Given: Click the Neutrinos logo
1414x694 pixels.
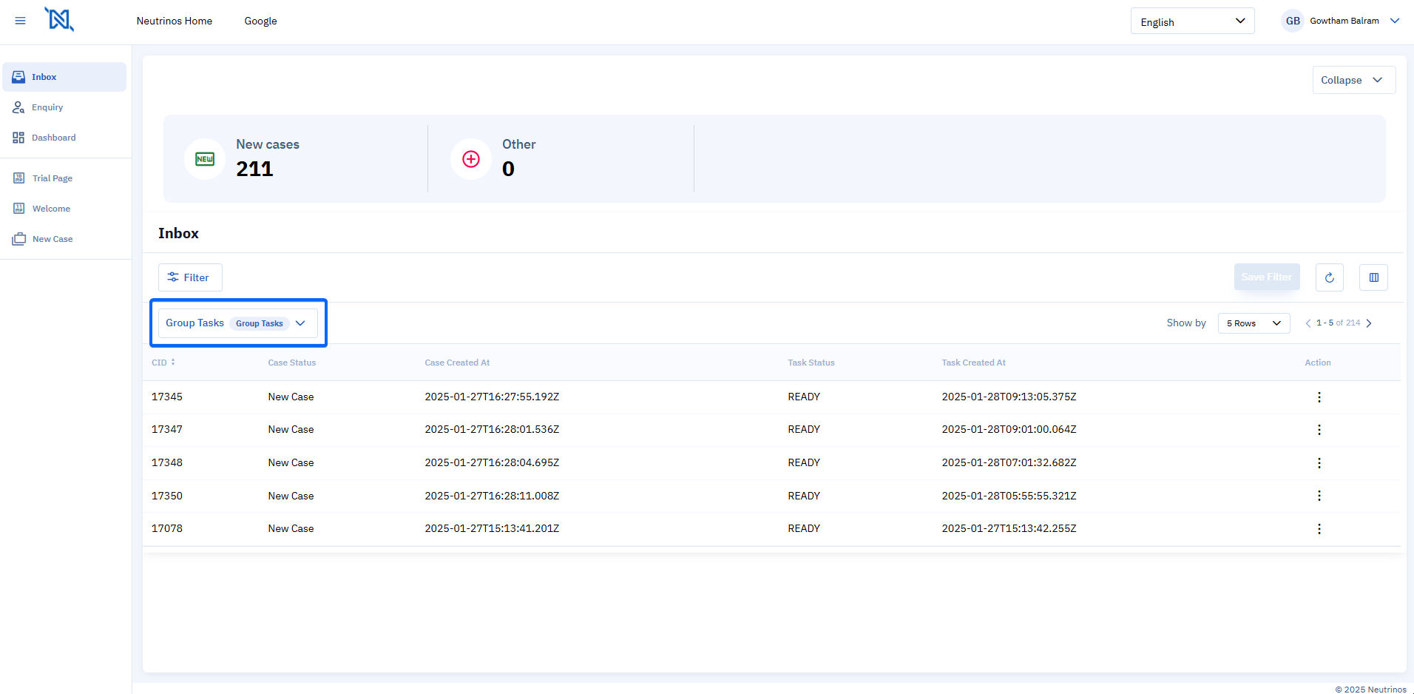Looking at the screenshot, I should (59, 20).
